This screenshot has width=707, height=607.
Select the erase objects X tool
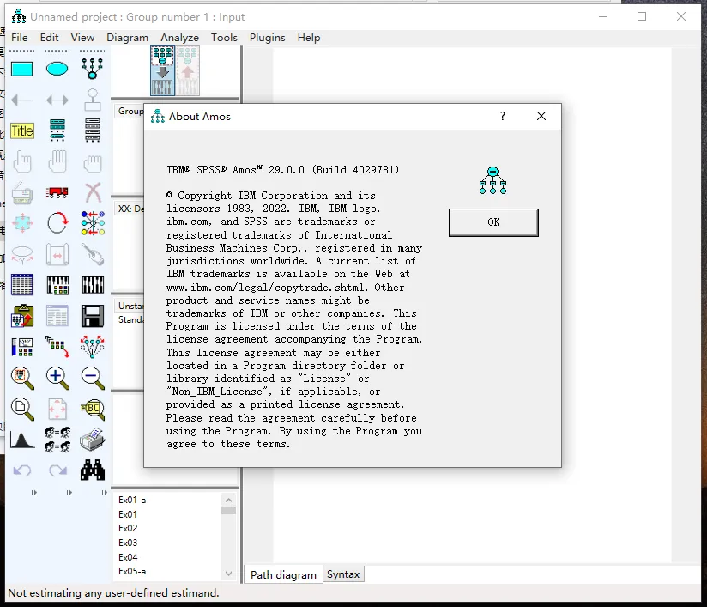point(93,192)
